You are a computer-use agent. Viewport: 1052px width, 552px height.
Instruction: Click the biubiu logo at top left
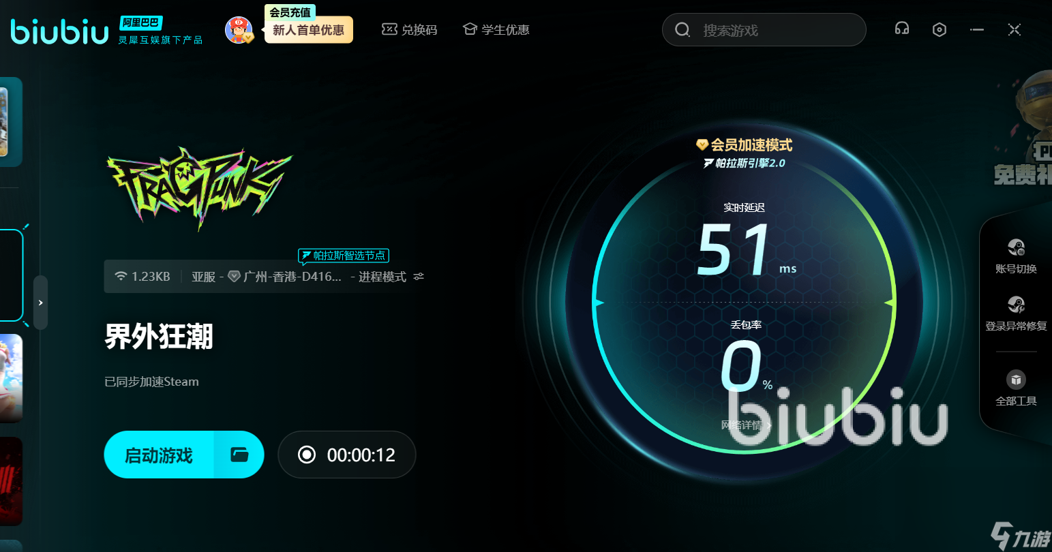(x=60, y=31)
